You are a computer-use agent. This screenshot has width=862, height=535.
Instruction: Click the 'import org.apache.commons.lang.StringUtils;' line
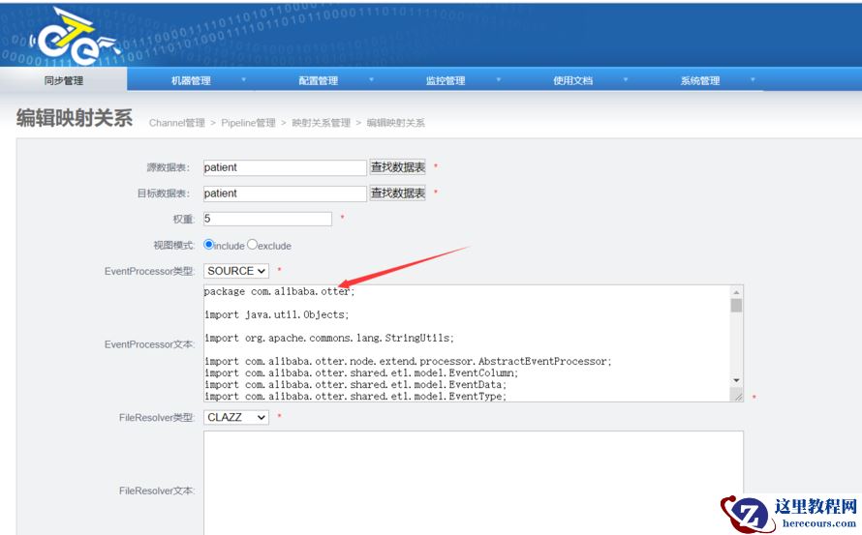[329, 338]
